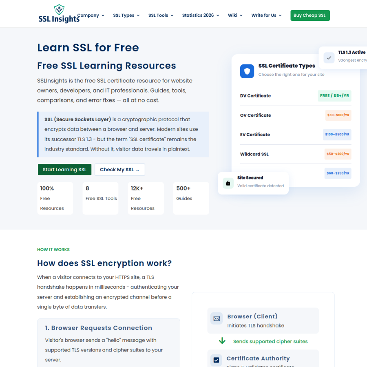Click the green down arrow before cipher suites

[x=222, y=341]
